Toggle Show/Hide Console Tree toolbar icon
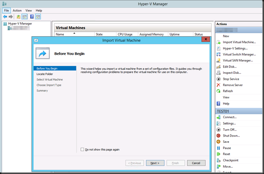This screenshot has width=264, height=174. pyautogui.click(x=25, y=17)
